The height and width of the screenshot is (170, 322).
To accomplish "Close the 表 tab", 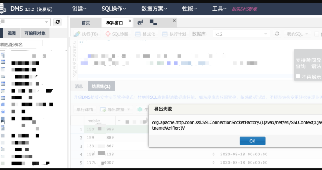I will (x=174, y=20).
